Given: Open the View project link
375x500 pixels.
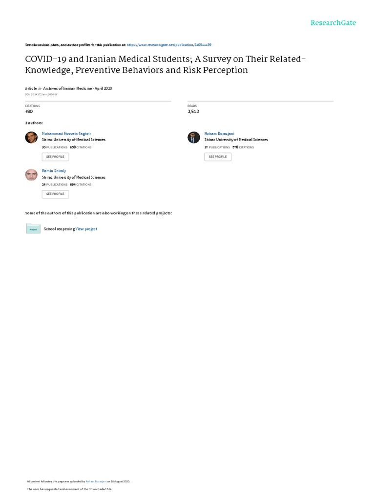Looking at the screenshot, I should click(86, 229).
